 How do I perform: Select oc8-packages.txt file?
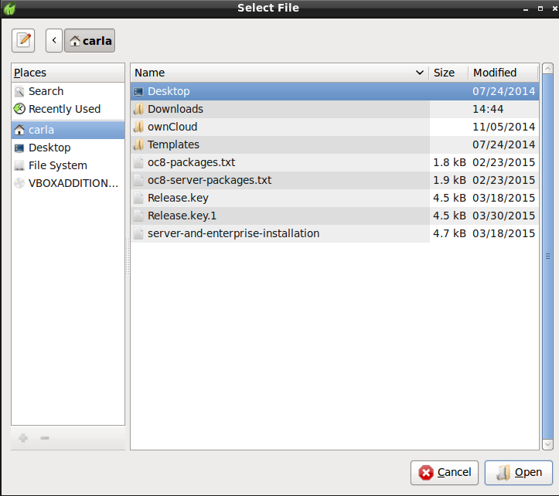pyautogui.click(x=191, y=162)
